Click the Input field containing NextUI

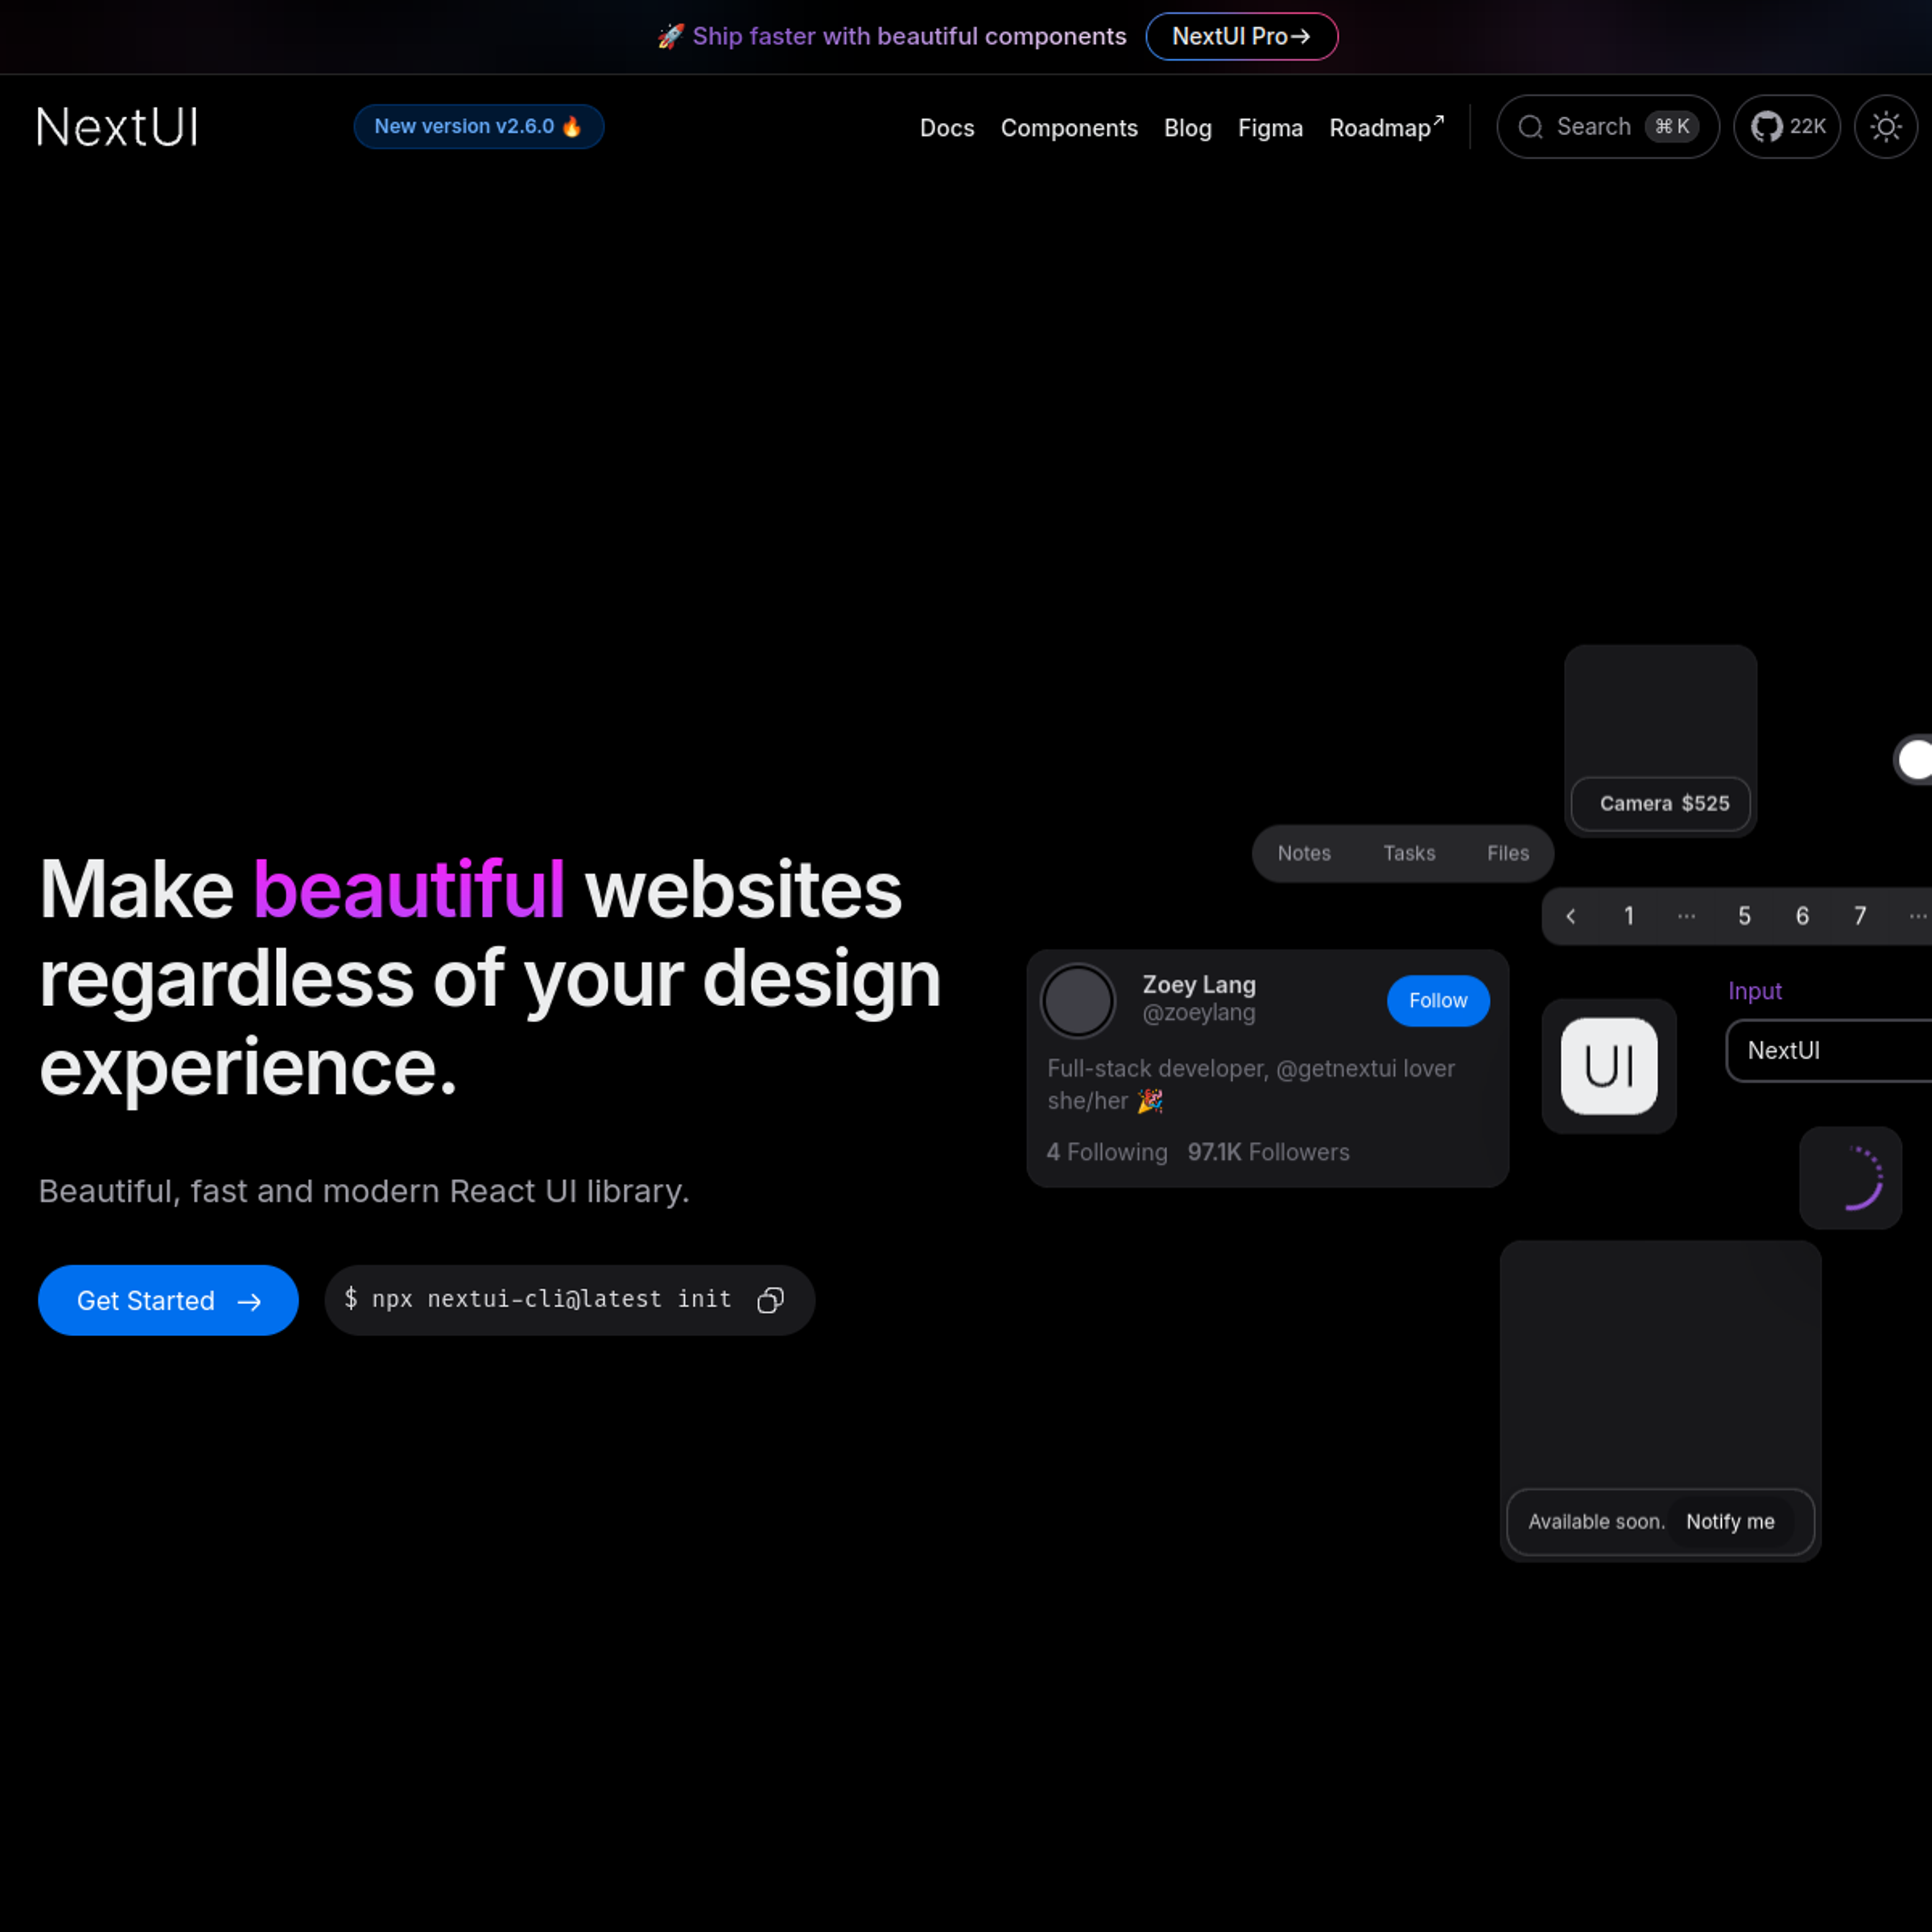(1829, 1051)
